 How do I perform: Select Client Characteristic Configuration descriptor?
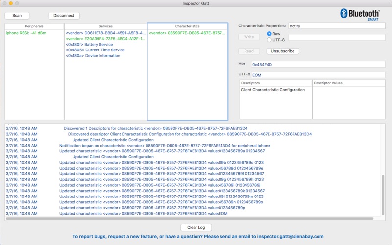[276, 90]
